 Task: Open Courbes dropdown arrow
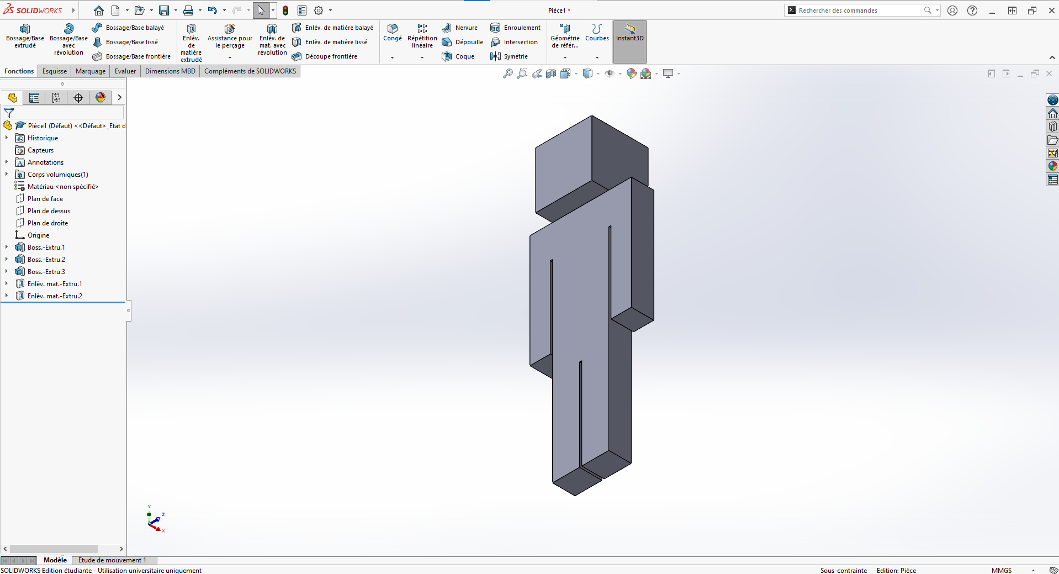597,57
